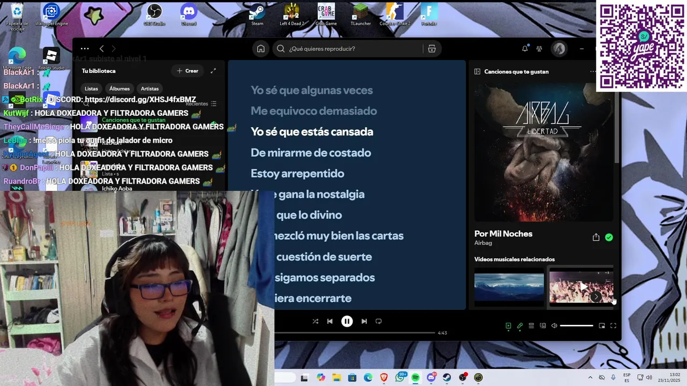Open File Explorer in the taskbar
This screenshot has height=386, width=687.
click(337, 377)
